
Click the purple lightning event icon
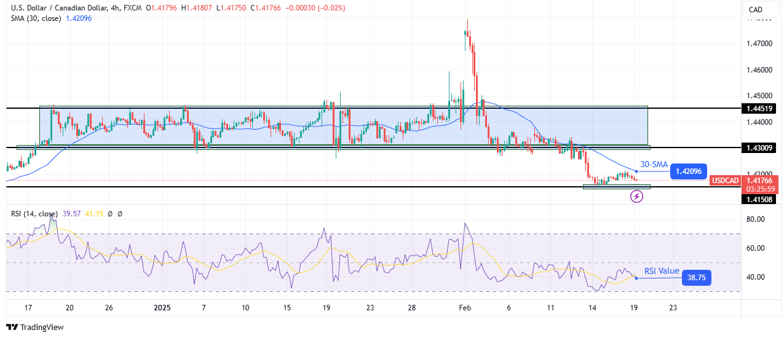coord(637,197)
